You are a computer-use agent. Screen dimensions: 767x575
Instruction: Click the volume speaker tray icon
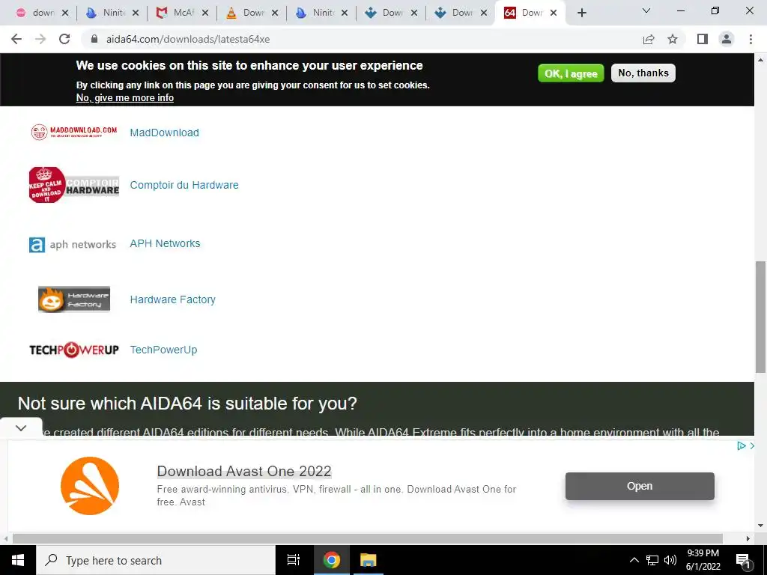(670, 560)
